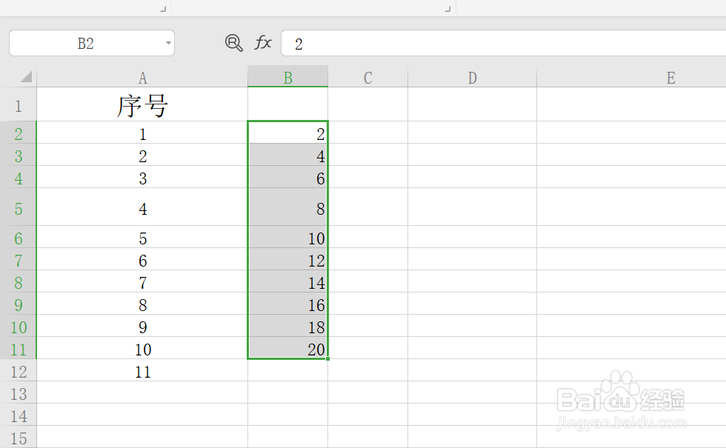The width and height of the screenshot is (726, 448).
Task: Click cell A4 with value 3
Action: tap(142, 177)
